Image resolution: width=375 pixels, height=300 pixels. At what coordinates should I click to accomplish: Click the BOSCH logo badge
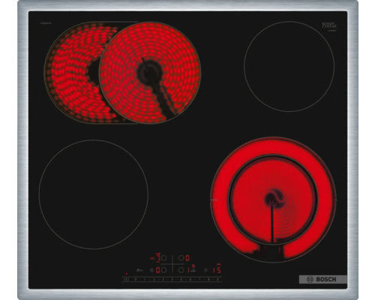(x=322, y=279)
